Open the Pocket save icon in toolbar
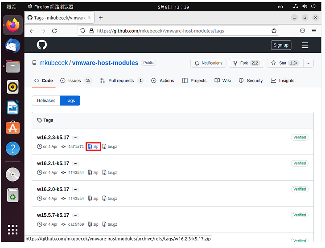 (302, 31)
